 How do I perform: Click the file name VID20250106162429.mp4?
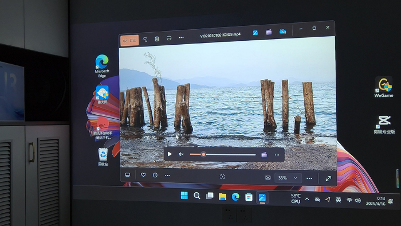pyautogui.click(x=220, y=35)
